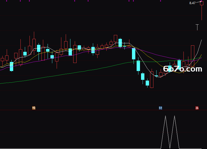Click the 8.47 price label
The image size is (207, 149).
(192, 3)
